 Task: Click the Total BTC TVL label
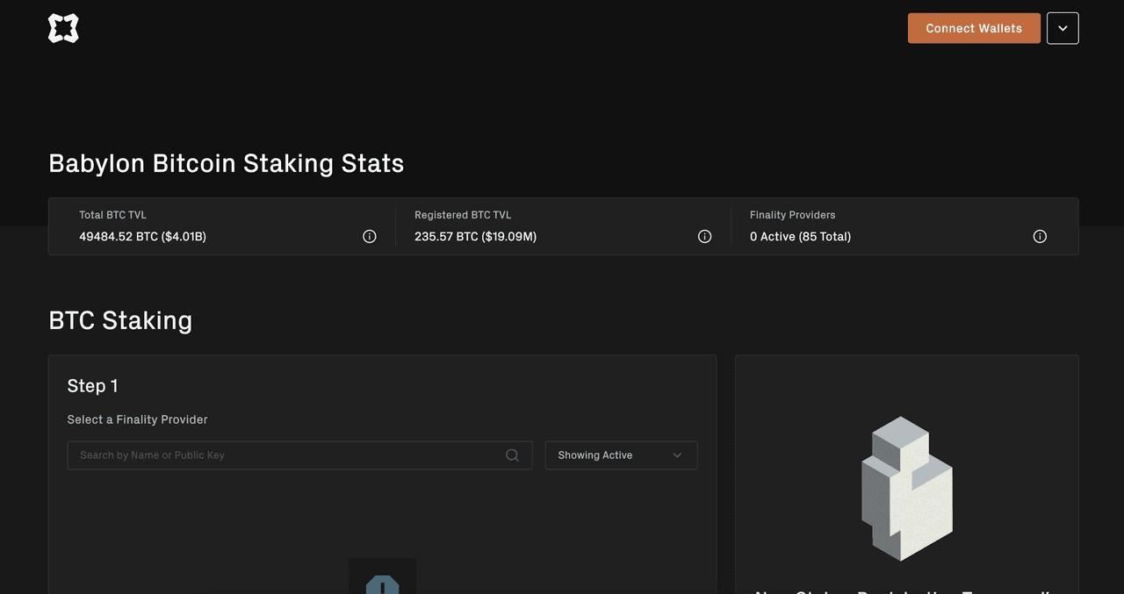[113, 215]
